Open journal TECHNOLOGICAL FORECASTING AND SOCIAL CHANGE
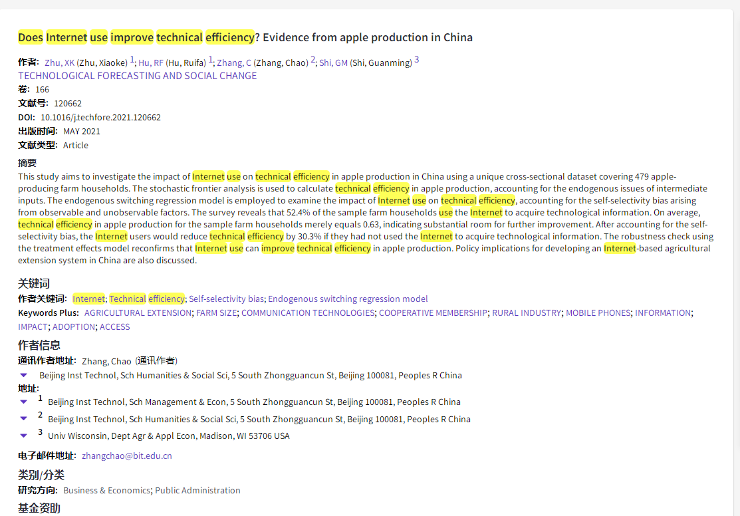The image size is (740, 516). pos(137,75)
